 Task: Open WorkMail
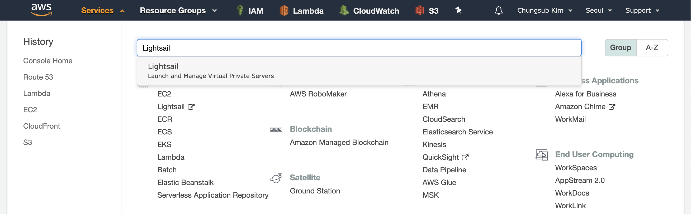point(570,119)
